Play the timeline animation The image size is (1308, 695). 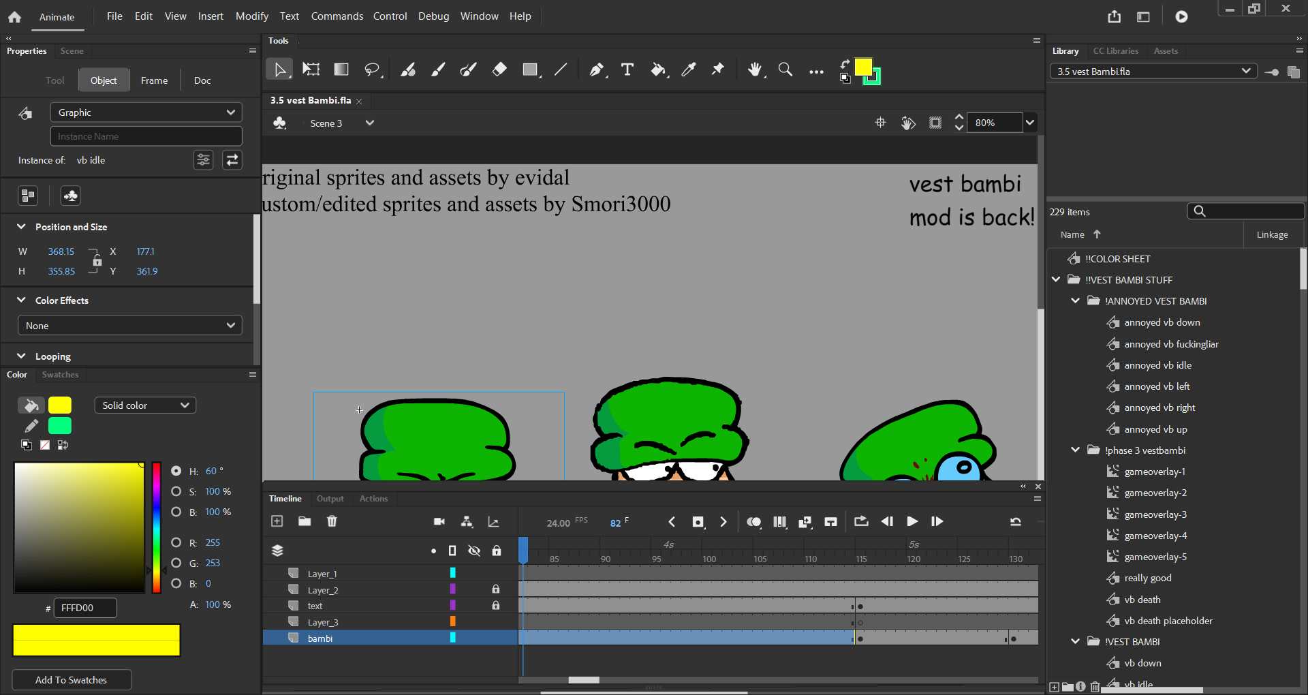pos(912,522)
